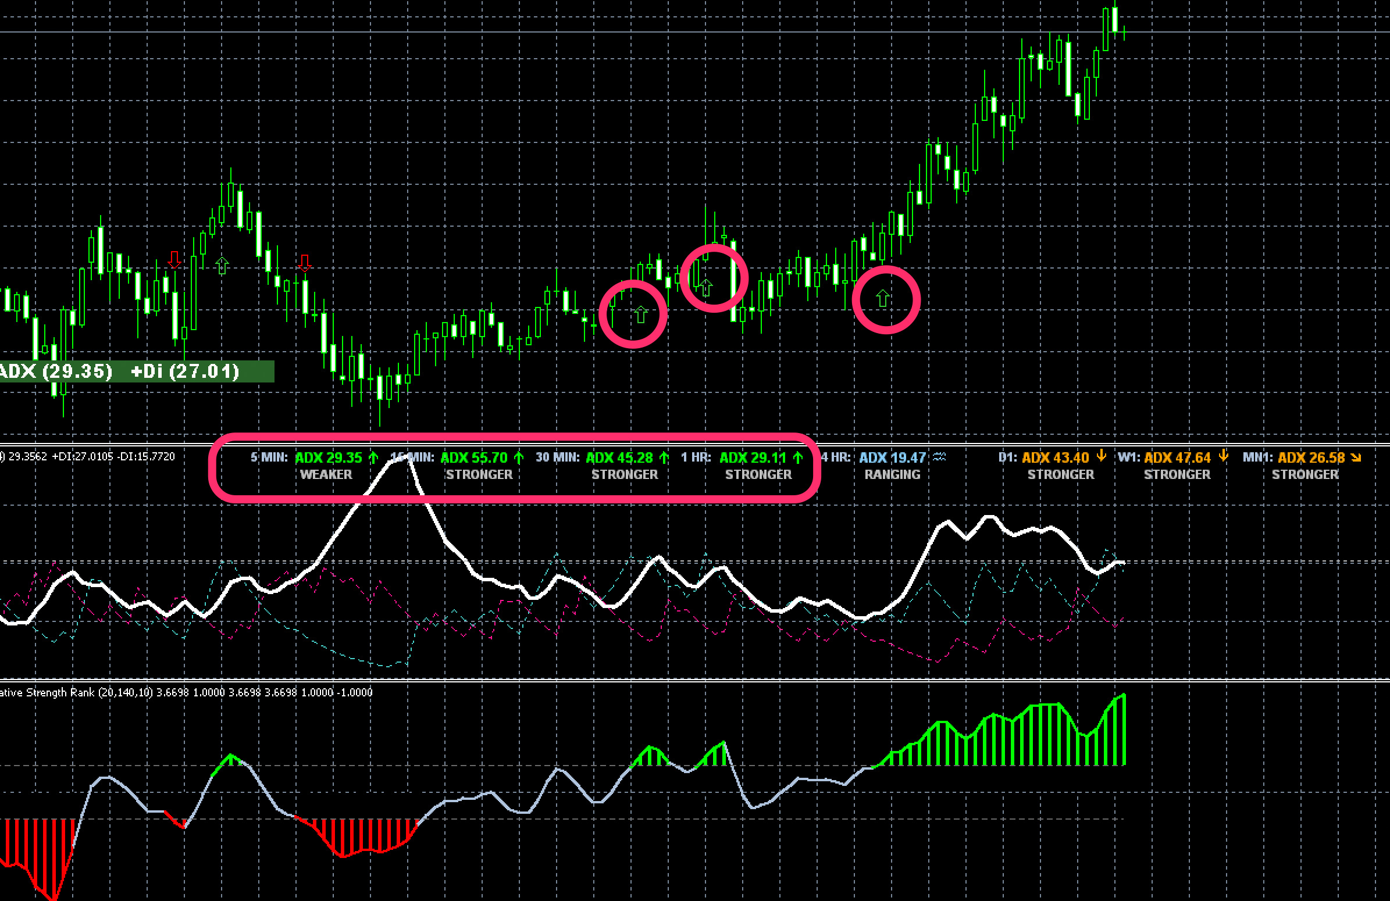Click the green ADX (29.35) +Di (27.01) label
The width and height of the screenshot is (1390, 901).
(x=137, y=371)
